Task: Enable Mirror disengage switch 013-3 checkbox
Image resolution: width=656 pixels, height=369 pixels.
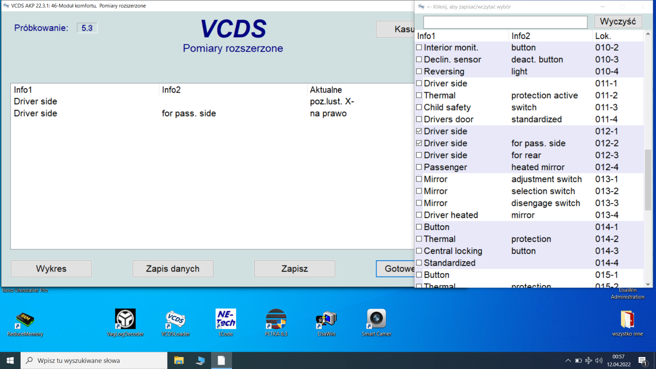Action: [419, 203]
